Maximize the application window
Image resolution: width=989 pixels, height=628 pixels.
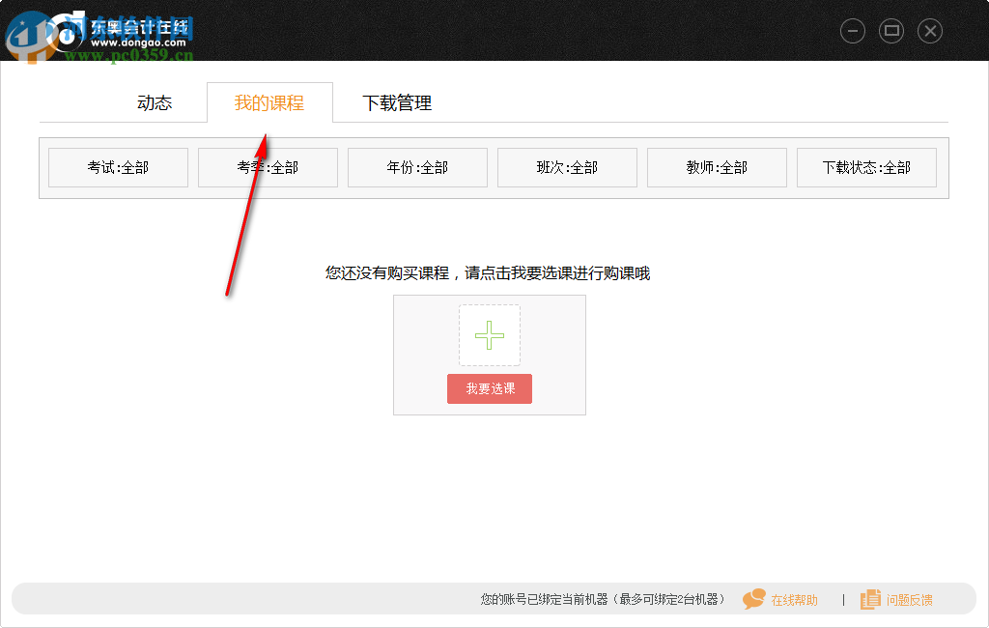(x=890, y=30)
